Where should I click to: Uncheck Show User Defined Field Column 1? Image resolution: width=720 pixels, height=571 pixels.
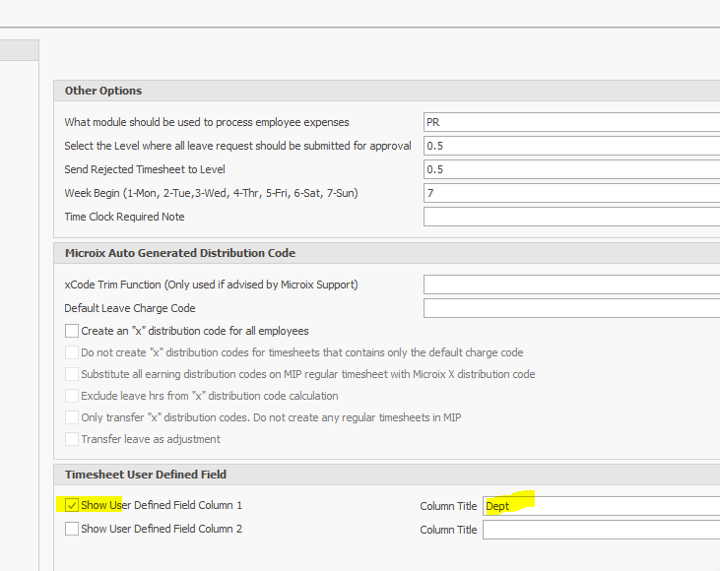[72, 505]
